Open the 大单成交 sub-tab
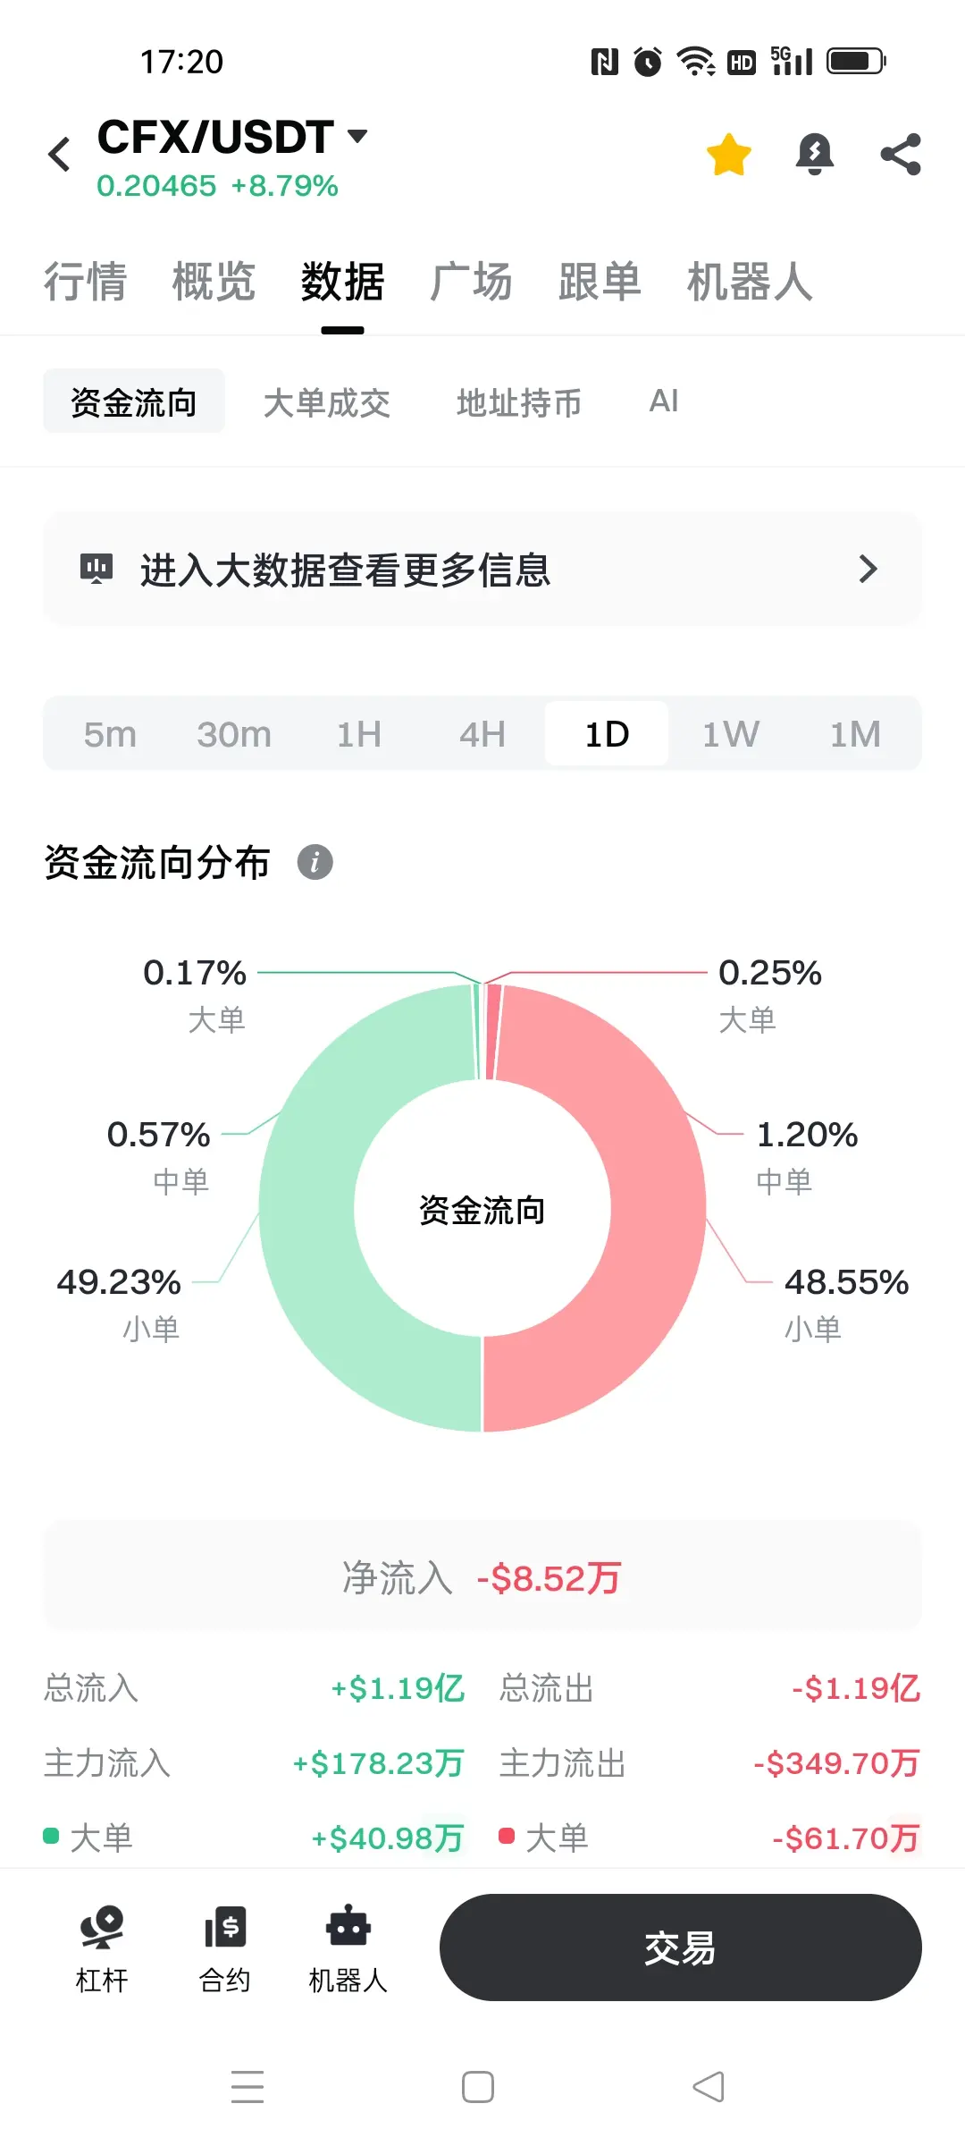This screenshot has width=965, height=2146. point(327,402)
